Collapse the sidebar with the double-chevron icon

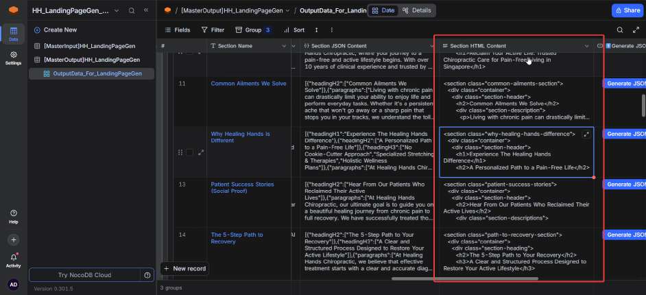[146, 10]
